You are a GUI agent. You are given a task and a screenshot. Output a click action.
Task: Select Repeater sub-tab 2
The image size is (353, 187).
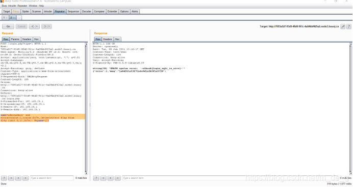click(x=12, y=18)
